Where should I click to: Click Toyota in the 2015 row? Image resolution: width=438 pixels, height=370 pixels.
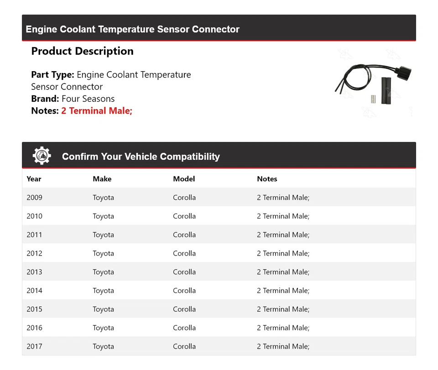[103, 309]
